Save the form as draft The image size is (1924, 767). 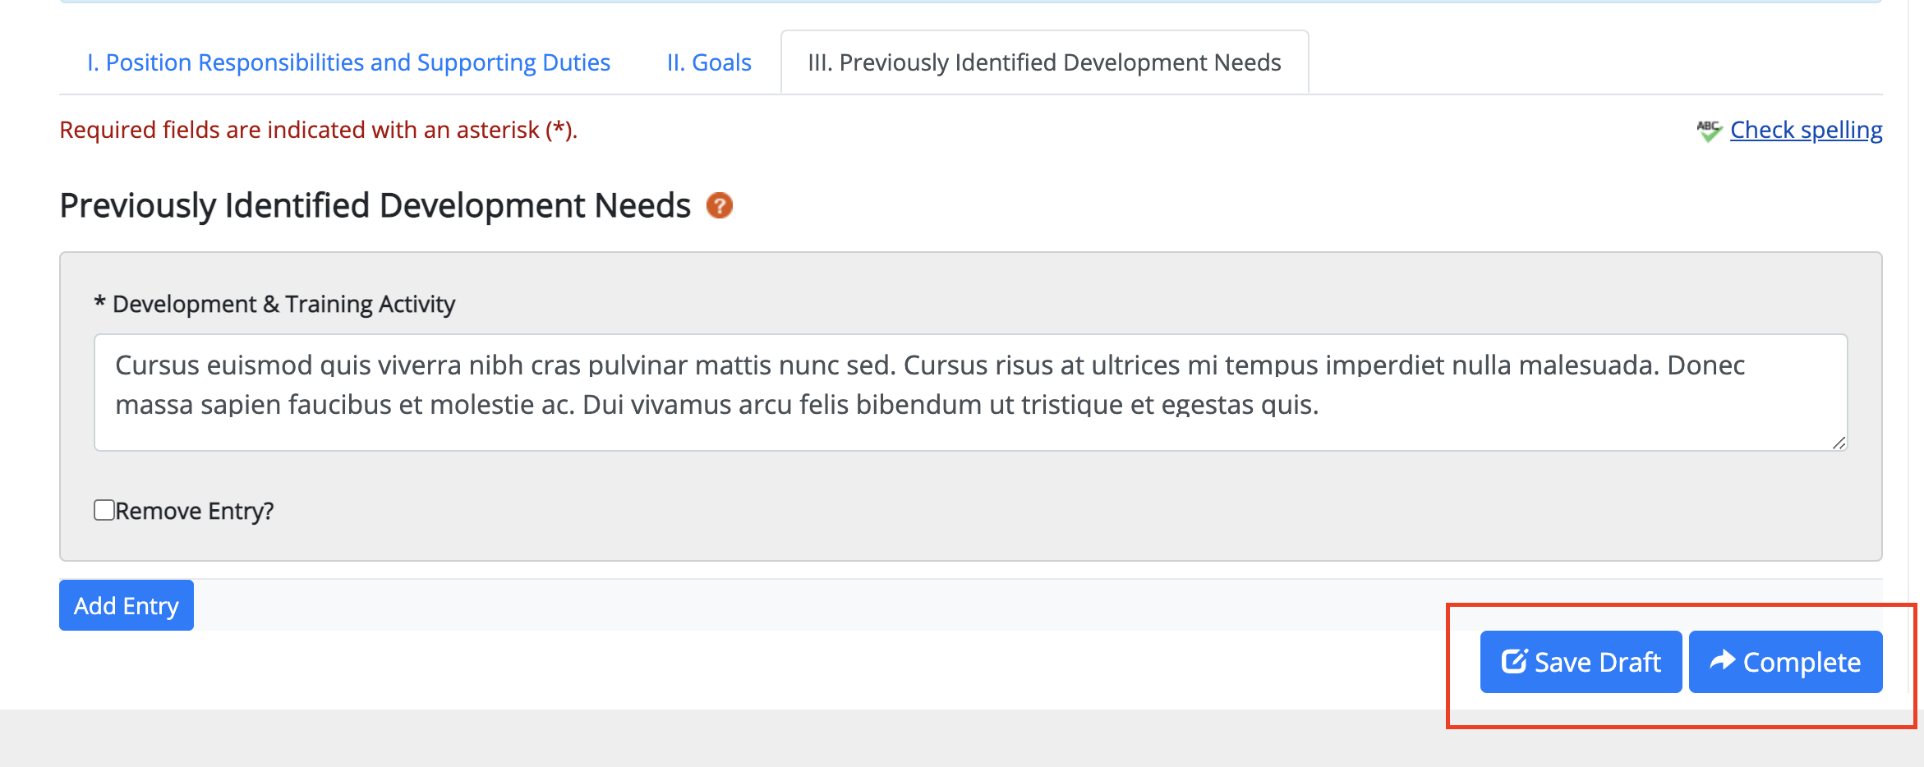[x=1581, y=662]
